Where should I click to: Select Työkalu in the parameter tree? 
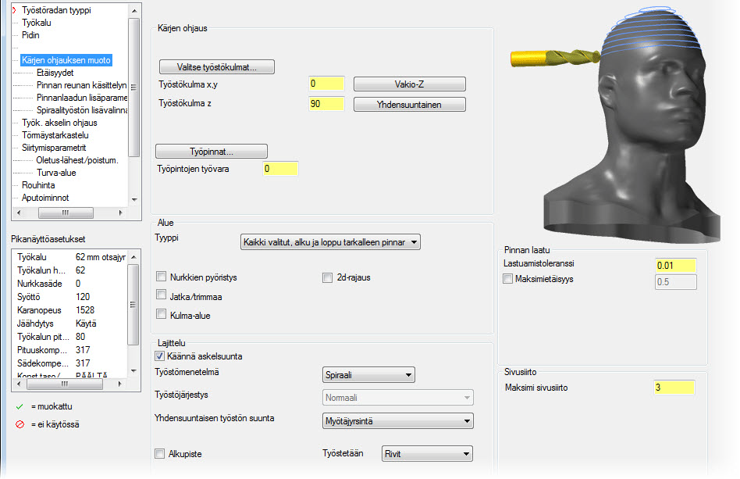[x=37, y=23]
